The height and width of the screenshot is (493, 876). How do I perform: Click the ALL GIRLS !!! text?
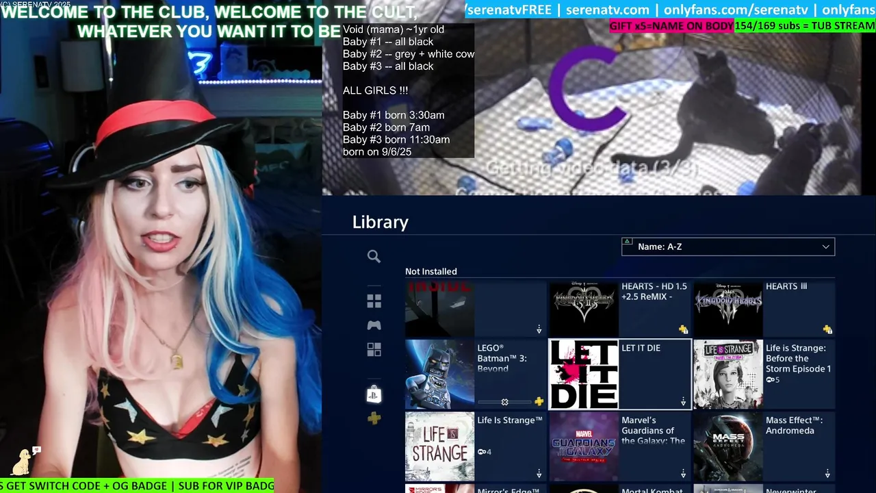click(376, 90)
